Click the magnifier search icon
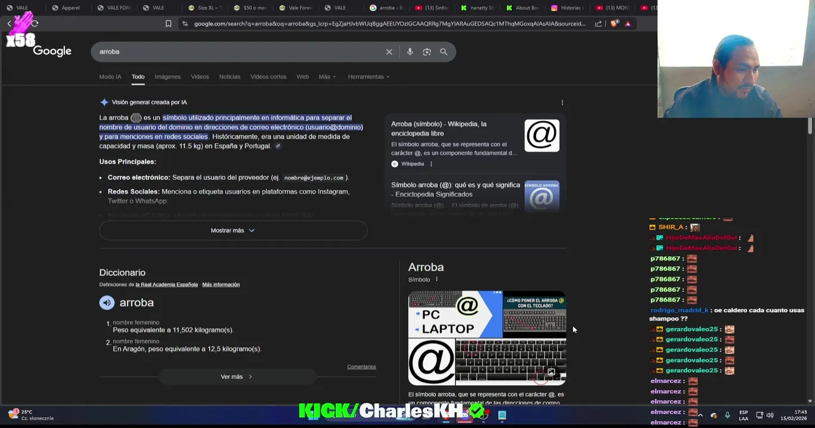This screenshot has height=428, width=815. (443, 52)
